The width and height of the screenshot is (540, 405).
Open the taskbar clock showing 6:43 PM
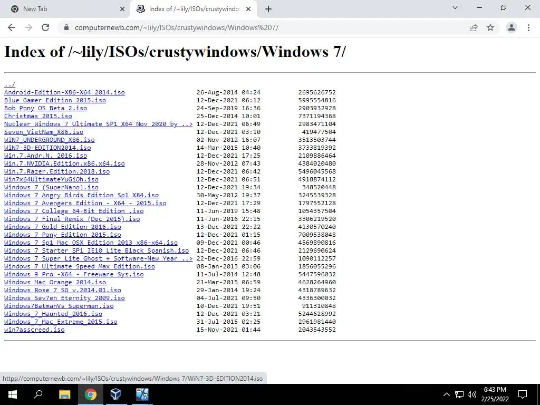(495, 394)
